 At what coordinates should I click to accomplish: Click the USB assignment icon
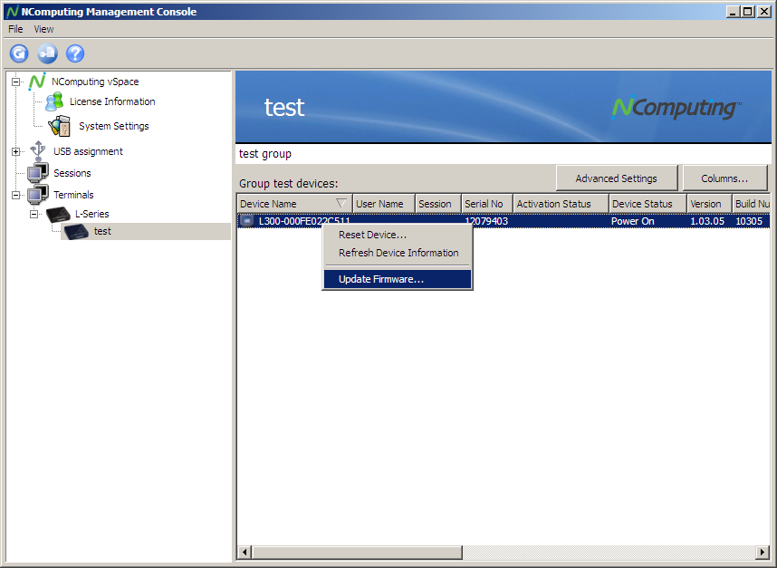pyautogui.click(x=38, y=150)
